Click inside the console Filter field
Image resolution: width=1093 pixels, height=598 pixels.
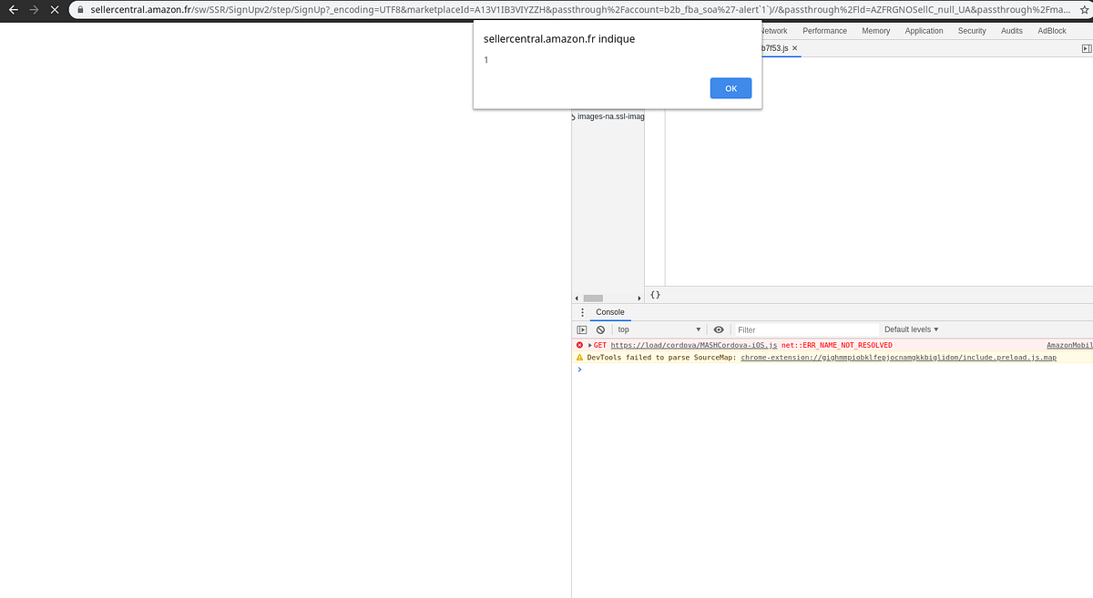[x=806, y=329]
